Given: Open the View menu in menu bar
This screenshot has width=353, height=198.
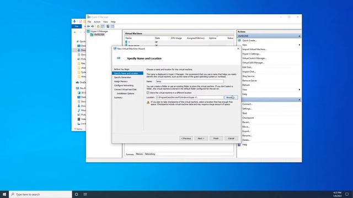Looking at the screenshot, I should pos(105,22).
